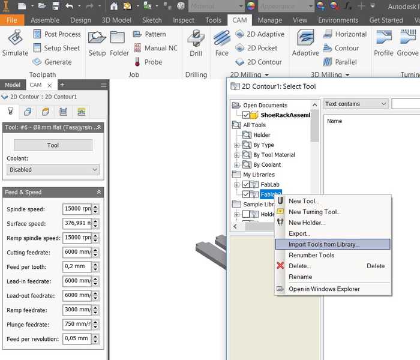Click the search text field beside Text contains
This screenshot has width=420, height=360.
click(x=406, y=104)
